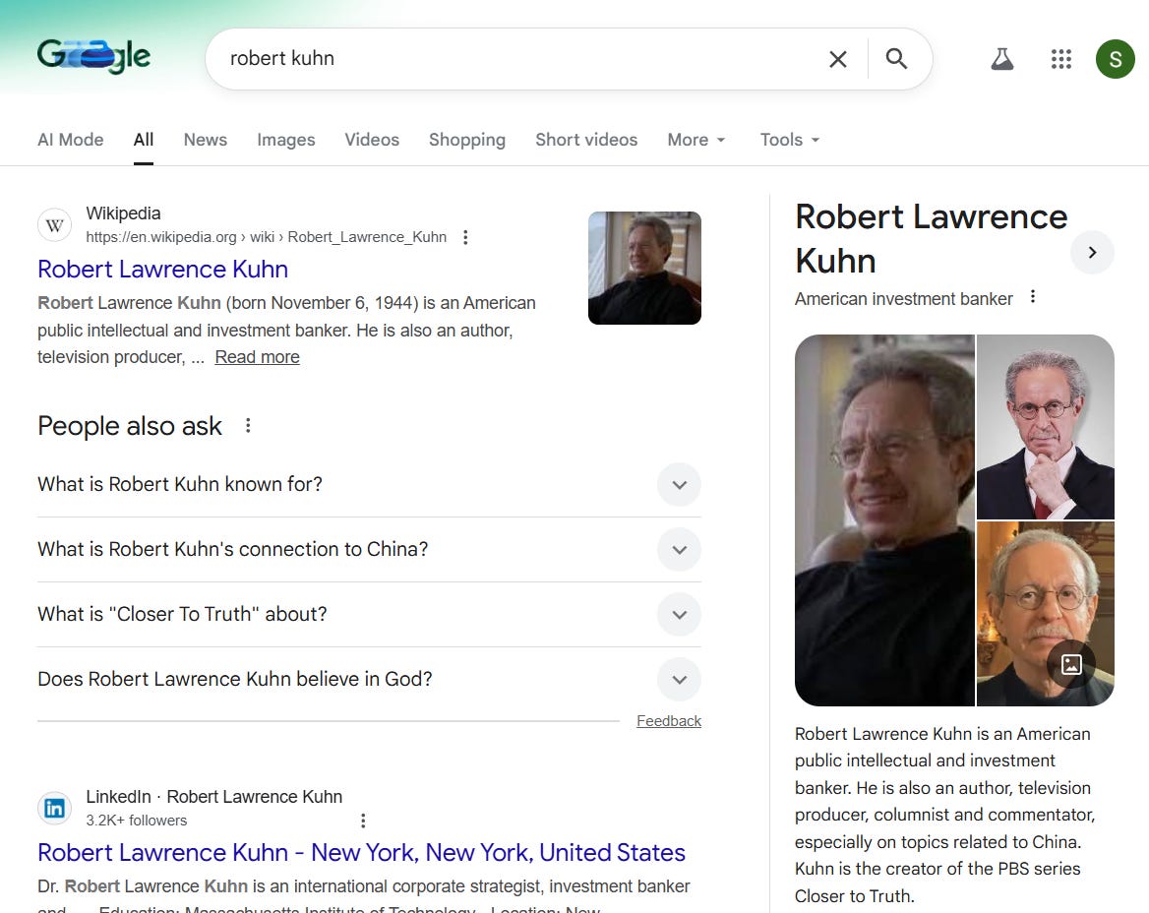Switch to the News tab

[206, 140]
